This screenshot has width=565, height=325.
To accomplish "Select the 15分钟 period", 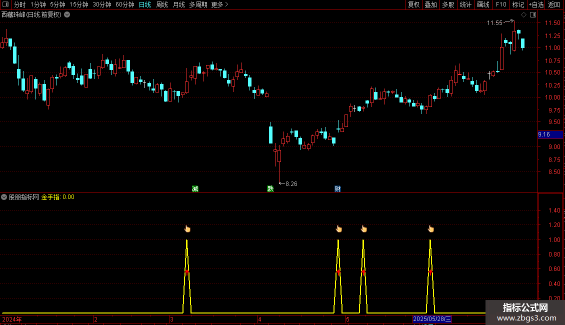I will tap(79, 4).
